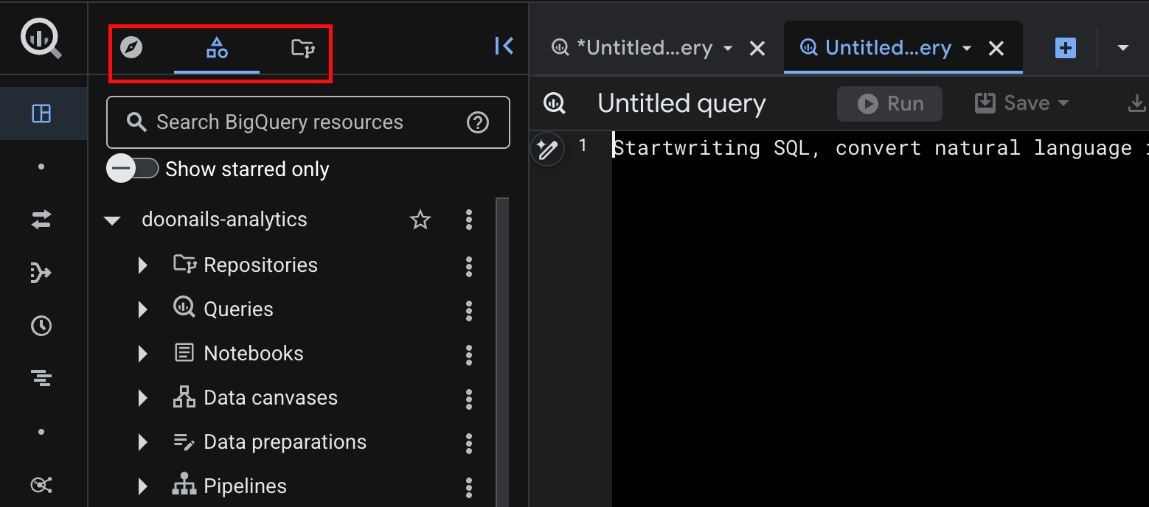Open the clock history icon in sidebar
Screen dimensions: 1149x507
tap(41, 326)
